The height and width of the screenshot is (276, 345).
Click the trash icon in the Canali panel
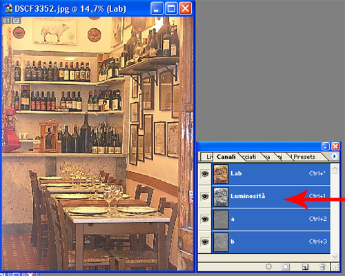click(322, 267)
